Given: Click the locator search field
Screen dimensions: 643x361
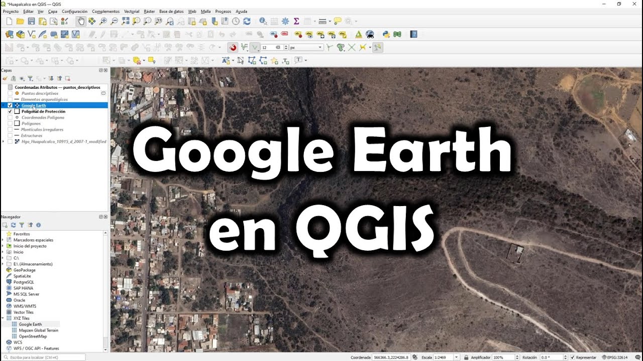Looking at the screenshot, I should pyautogui.click(x=44, y=357).
